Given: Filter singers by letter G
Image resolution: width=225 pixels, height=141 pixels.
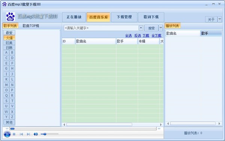Looking at the screenshot, I should click(6, 68).
